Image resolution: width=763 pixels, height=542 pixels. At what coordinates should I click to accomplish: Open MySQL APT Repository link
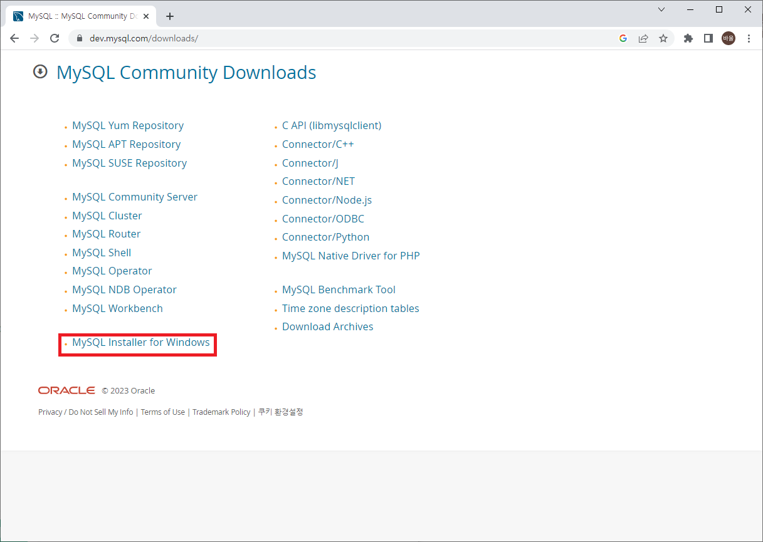pos(126,144)
